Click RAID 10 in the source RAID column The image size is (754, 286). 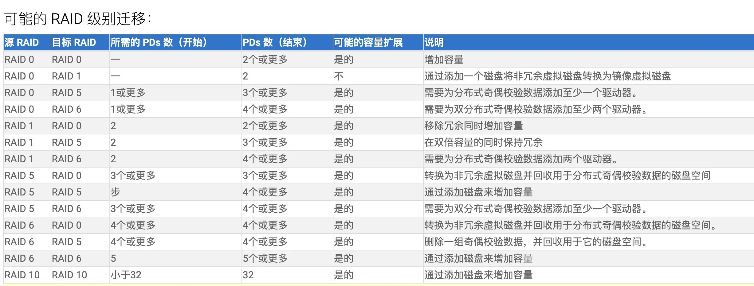(x=22, y=275)
